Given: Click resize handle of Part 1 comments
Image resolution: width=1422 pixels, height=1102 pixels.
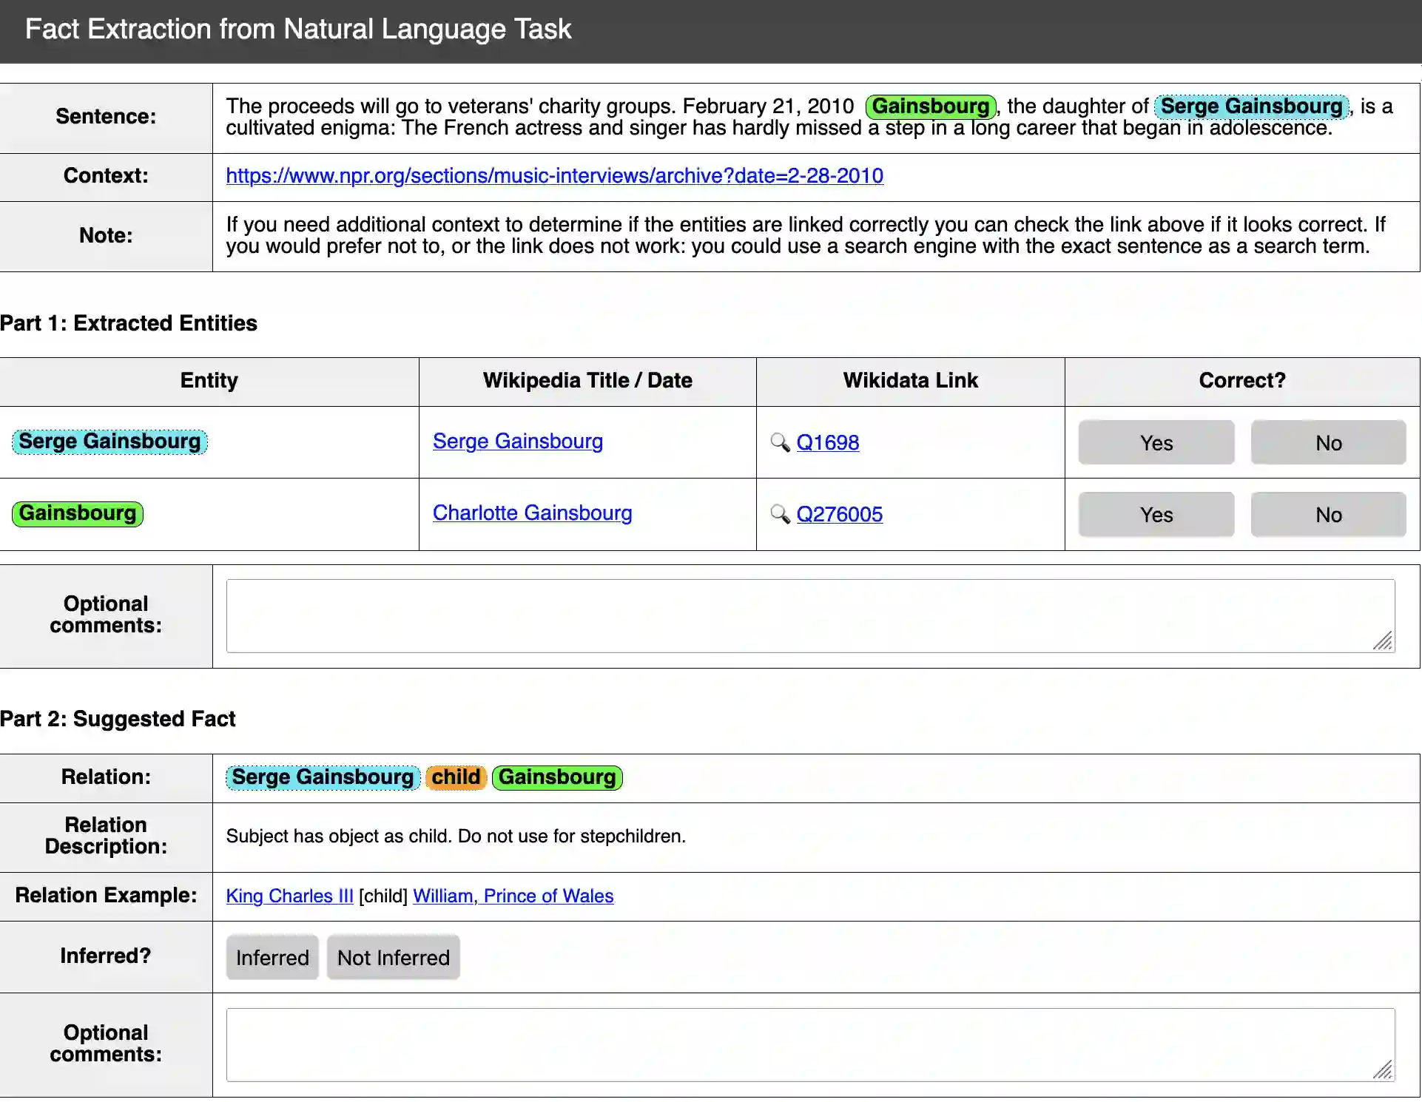Looking at the screenshot, I should coord(1383,641).
